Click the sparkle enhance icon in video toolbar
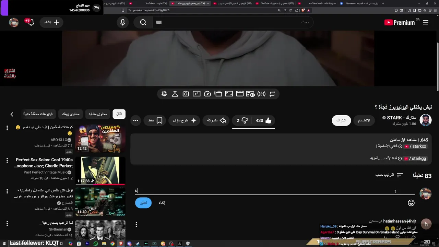Screen dimensions: 439x247 click(x=197, y=94)
